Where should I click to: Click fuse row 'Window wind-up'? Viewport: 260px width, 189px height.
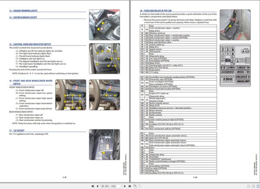tap(179, 33)
